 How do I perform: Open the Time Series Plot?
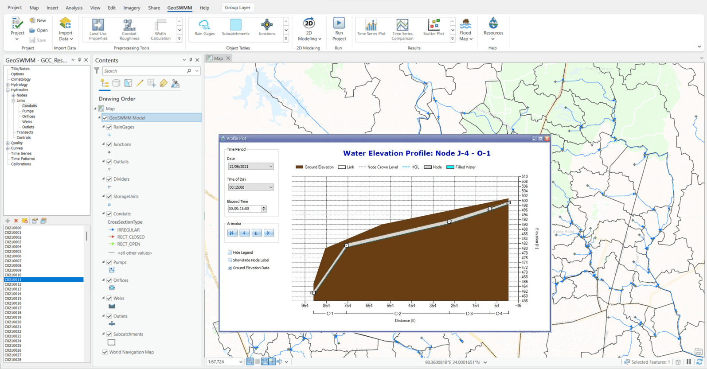[x=371, y=27]
